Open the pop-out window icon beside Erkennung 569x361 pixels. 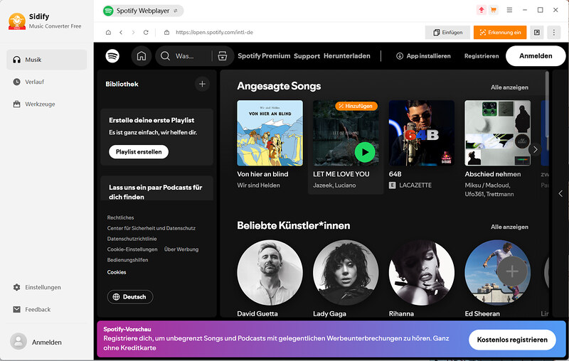coord(537,32)
